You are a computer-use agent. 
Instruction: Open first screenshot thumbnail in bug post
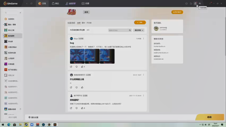point(77,56)
